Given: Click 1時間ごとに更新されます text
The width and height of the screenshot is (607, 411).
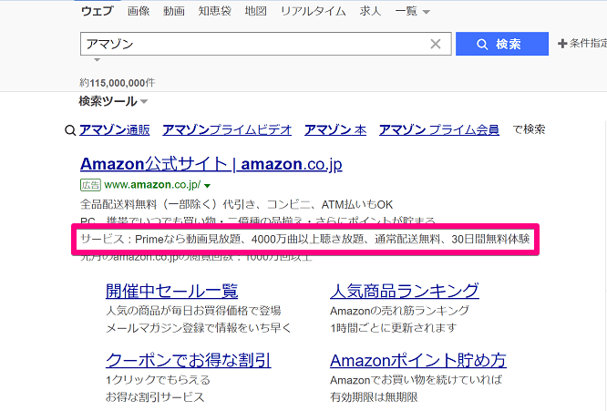Looking at the screenshot, I should (394, 328).
